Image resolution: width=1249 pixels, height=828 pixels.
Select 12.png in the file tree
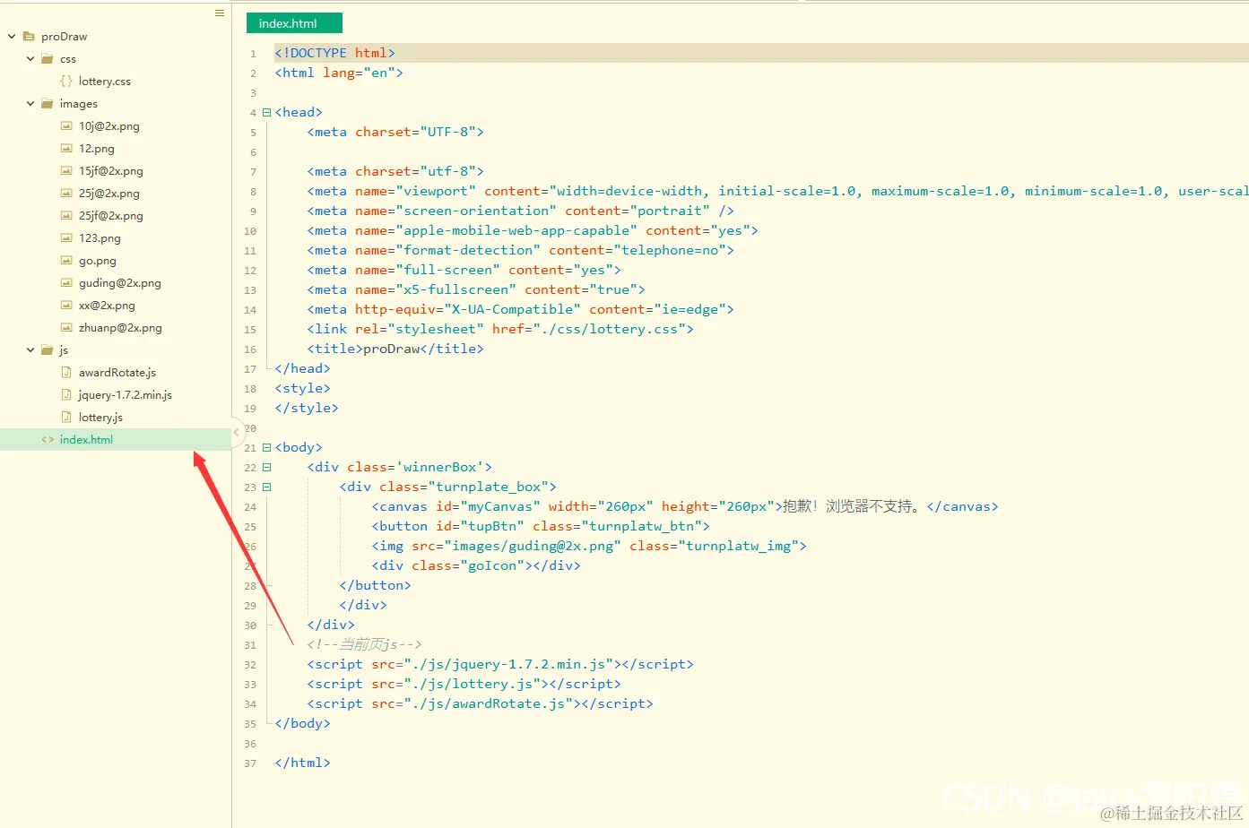pyautogui.click(x=96, y=149)
